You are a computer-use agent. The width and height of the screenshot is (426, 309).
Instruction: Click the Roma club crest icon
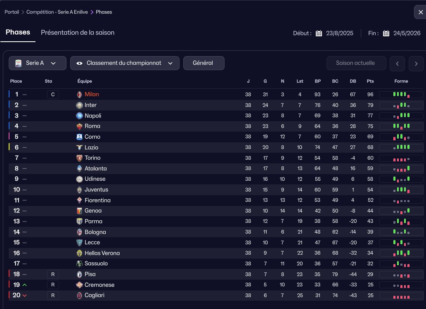pyautogui.click(x=79, y=126)
